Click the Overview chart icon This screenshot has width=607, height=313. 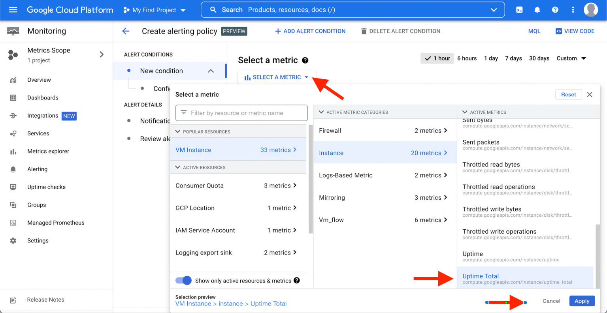(13, 80)
